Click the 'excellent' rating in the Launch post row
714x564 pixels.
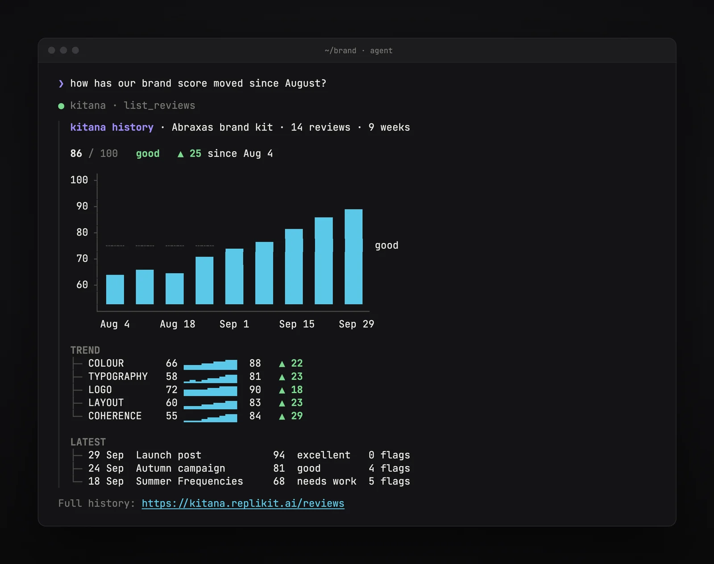(x=324, y=455)
